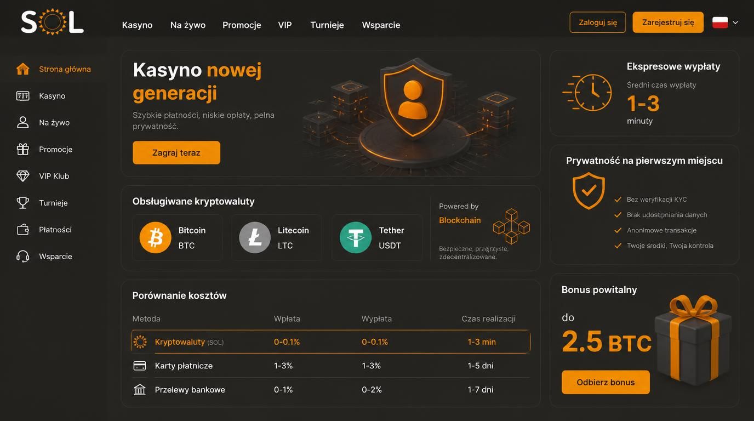This screenshot has height=421, width=754.
Task: Click the Bitcoin coin icon
Action: coord(156,237)
